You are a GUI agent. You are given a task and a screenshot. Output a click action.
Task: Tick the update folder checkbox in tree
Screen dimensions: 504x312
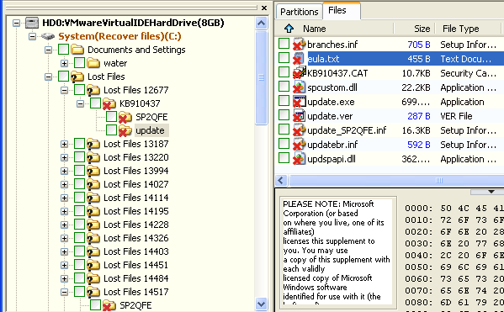(x=111, y=130)
